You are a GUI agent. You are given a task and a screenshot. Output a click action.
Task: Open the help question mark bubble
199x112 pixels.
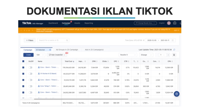177,94
